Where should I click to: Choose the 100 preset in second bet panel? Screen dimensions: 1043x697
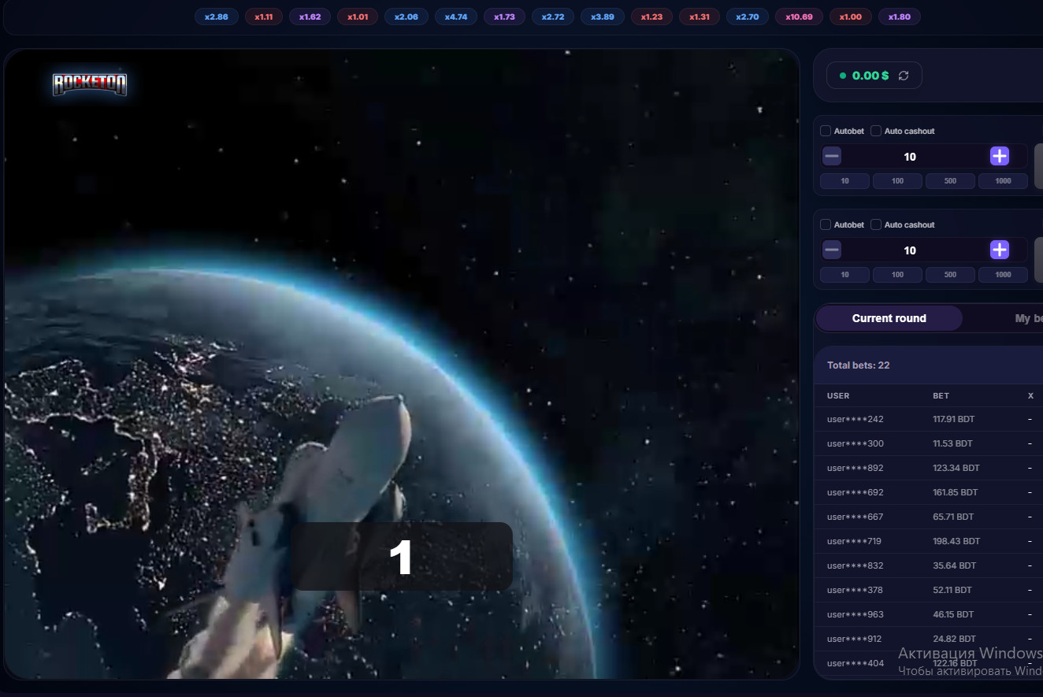(x=898, y=275)
